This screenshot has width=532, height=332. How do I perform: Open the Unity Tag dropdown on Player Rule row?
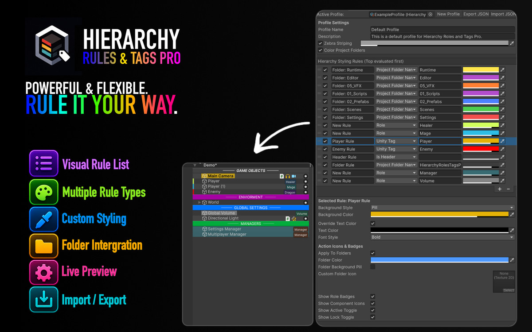pos(396,141)
